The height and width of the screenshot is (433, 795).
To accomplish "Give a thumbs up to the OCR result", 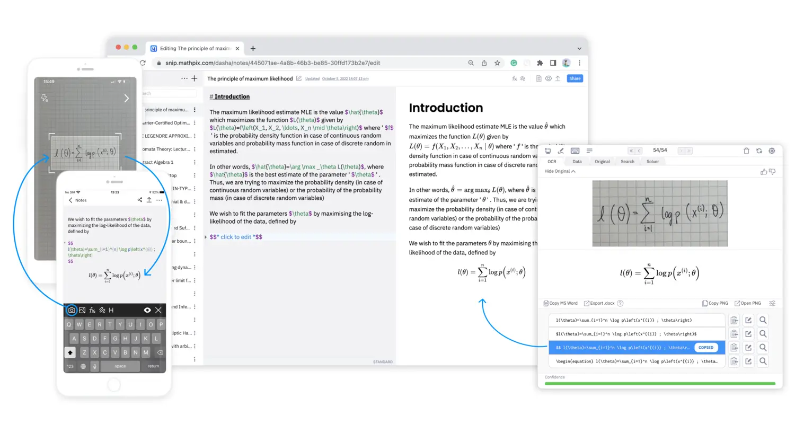I will coord(763,172).
